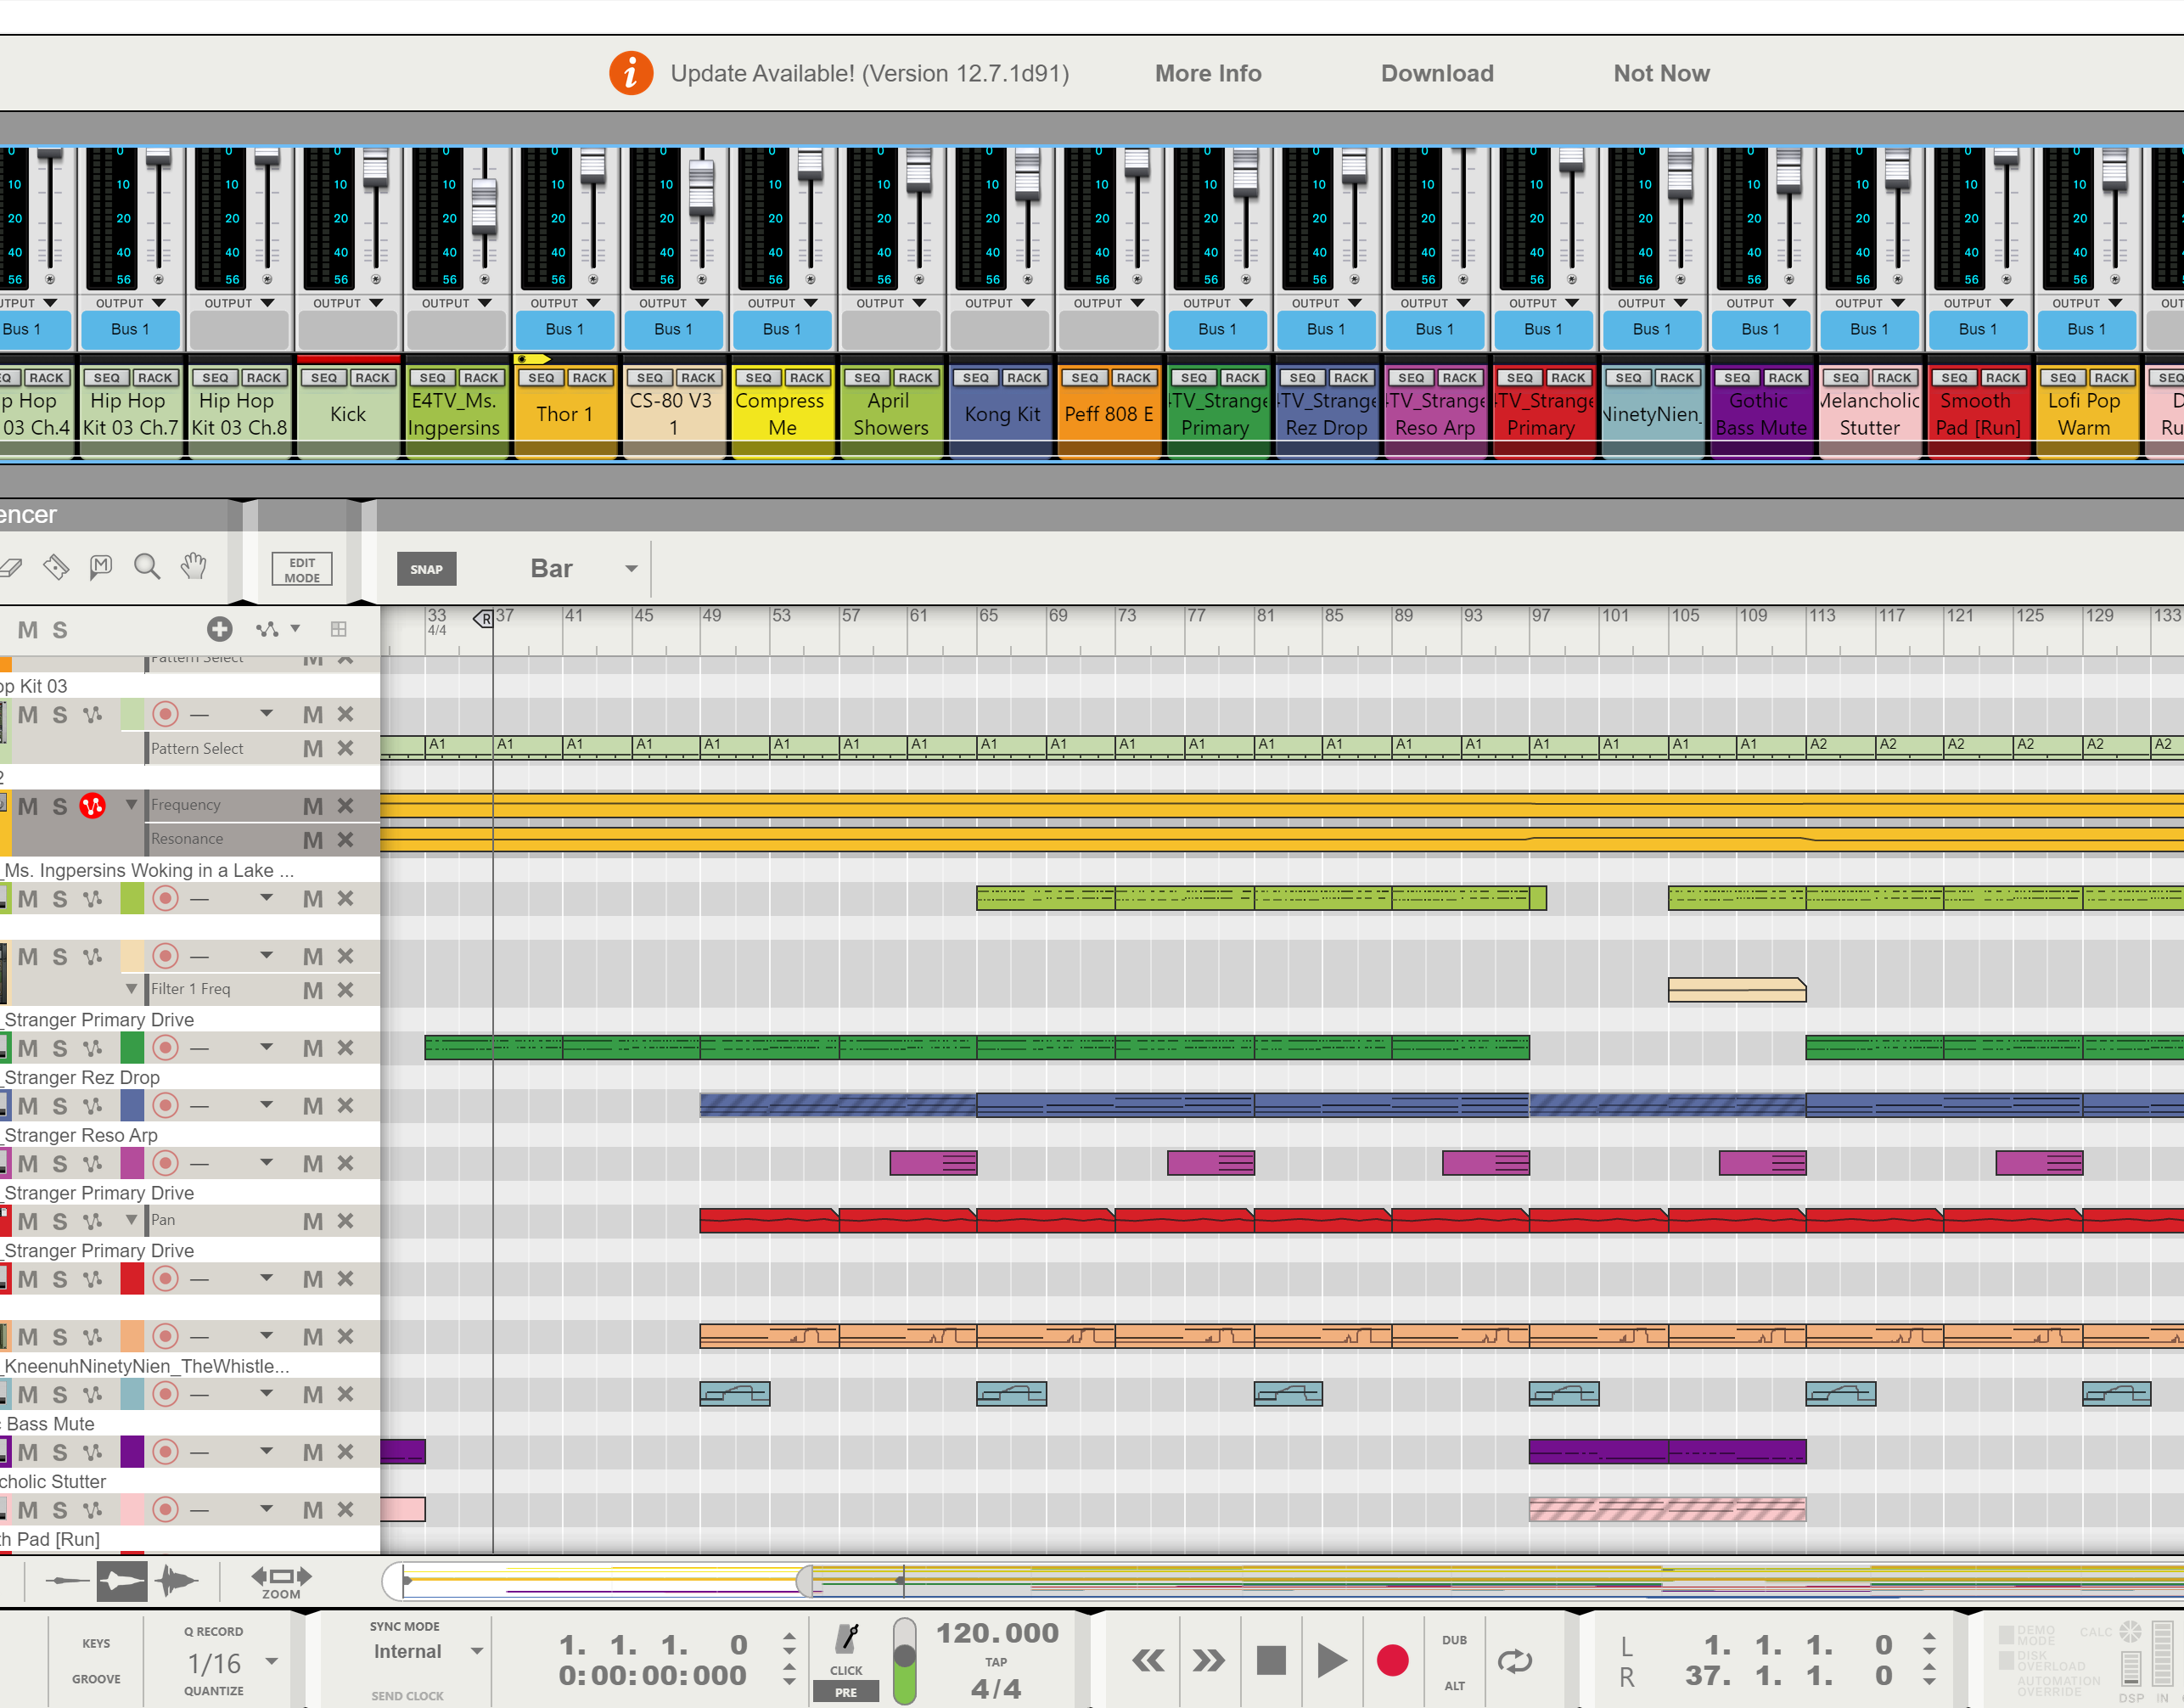2184x1708 pixels.
Task: Click the Add Track plus icon
Action: (x=219, y=629)
